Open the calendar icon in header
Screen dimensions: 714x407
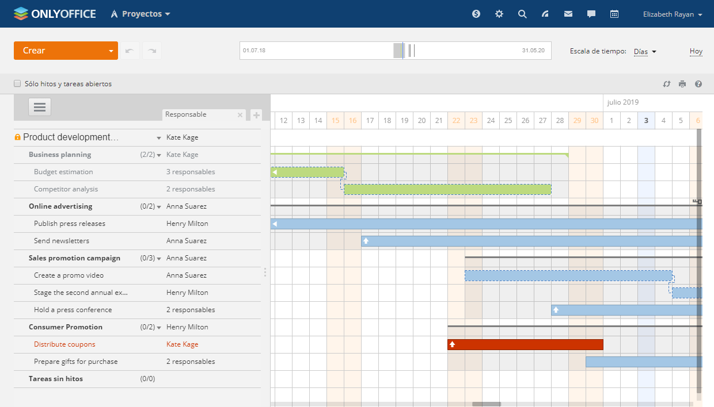tap(614, 14)
